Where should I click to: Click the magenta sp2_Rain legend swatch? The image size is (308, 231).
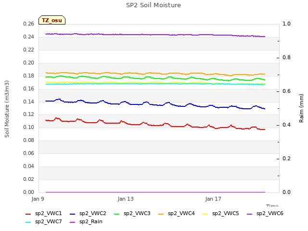coord(73,222)
